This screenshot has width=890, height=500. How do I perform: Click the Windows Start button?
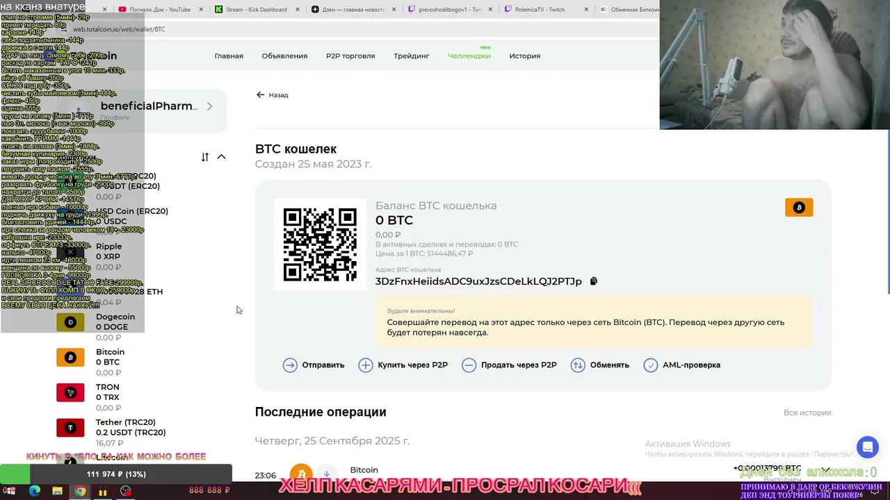click(10, 491)
